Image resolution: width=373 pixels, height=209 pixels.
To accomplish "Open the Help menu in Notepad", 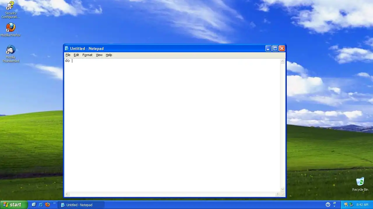I will [x=109, y=55].
